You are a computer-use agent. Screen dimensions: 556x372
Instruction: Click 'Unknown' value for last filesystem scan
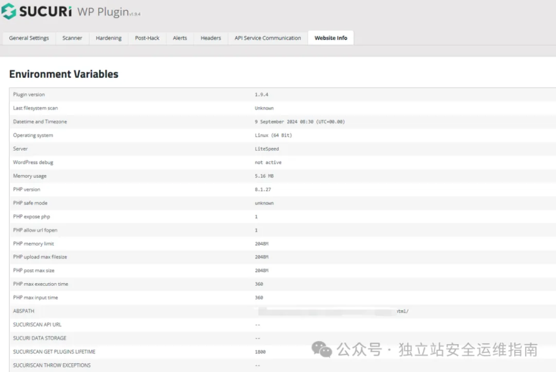(264, 108)
